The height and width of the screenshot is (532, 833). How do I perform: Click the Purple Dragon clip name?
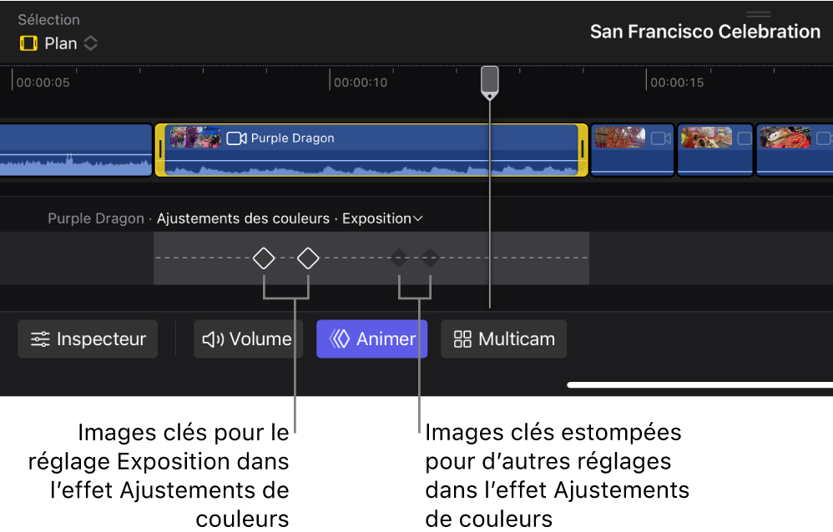pyautogui.click(x=292, y=138)
